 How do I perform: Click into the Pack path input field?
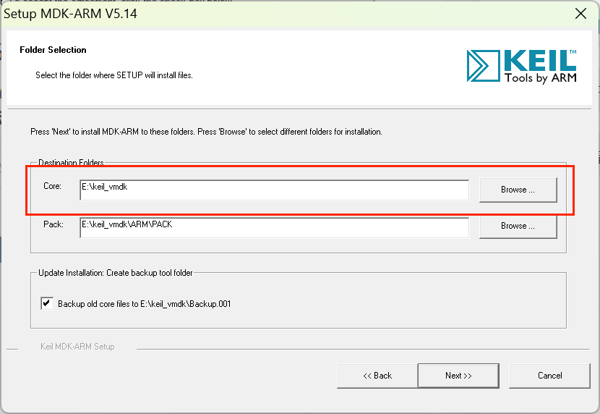[275, 227]
